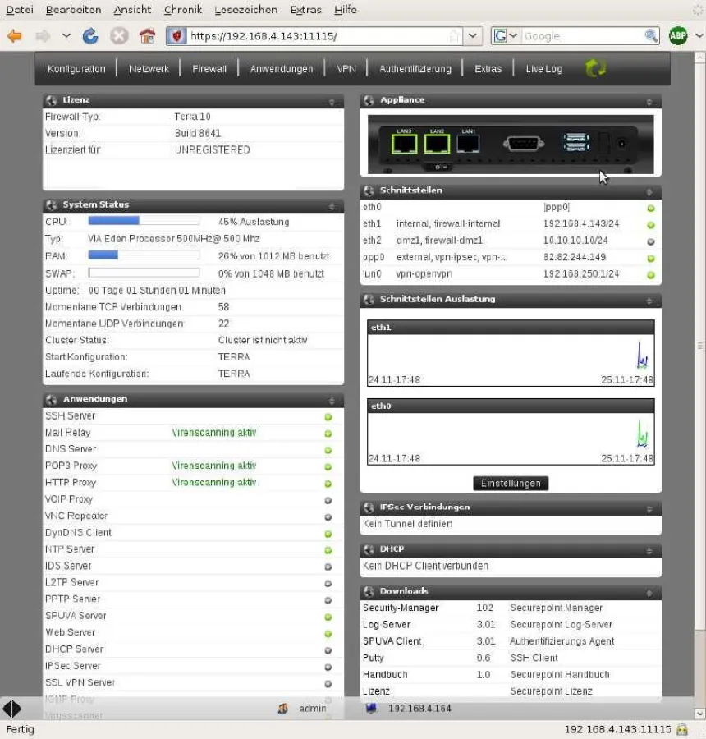Reload the page with the refresh icon

pyautogui.click(x=90, y=36)
